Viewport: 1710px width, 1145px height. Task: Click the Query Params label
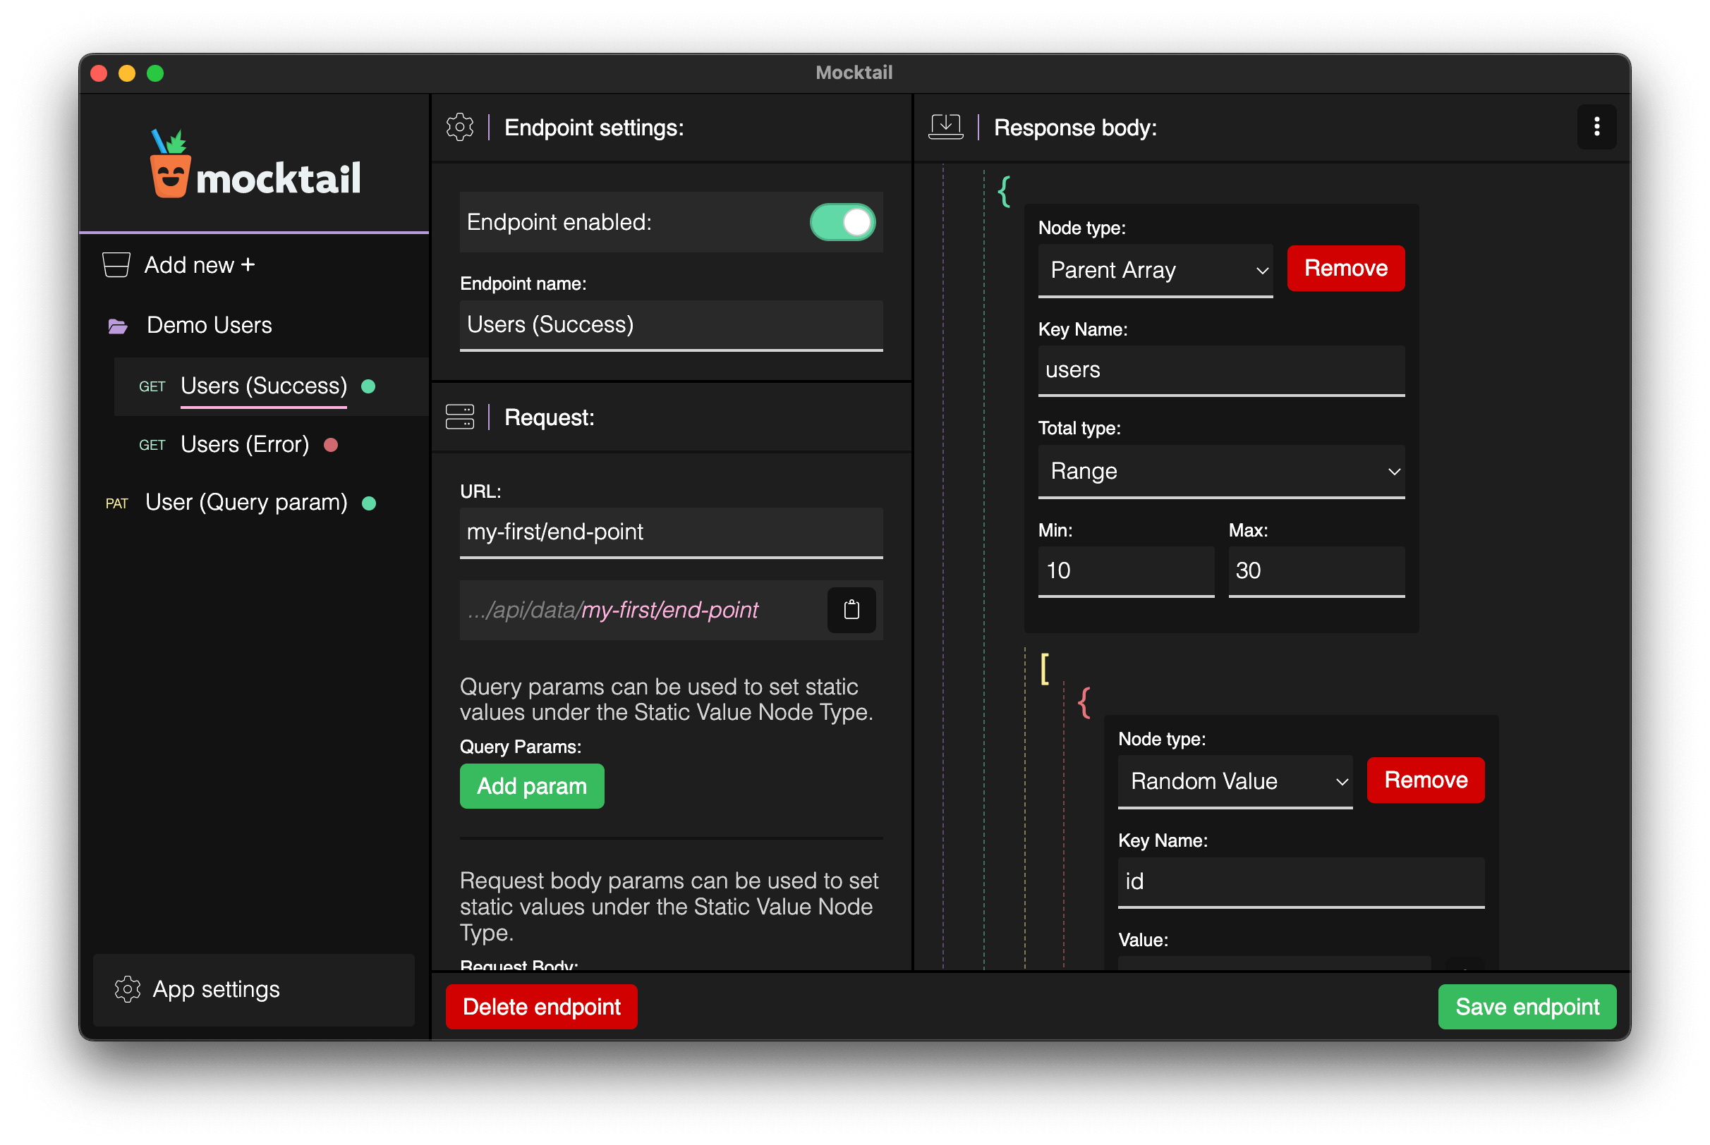tap(521, 746)
